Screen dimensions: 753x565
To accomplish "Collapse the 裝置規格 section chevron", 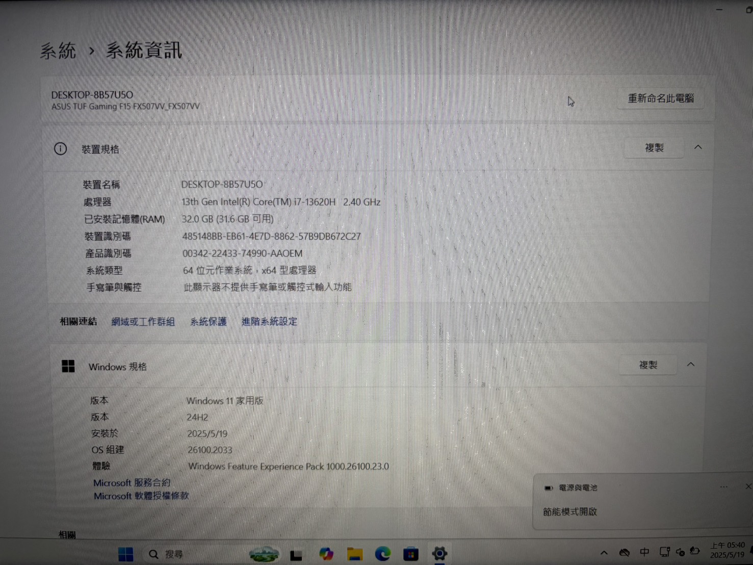I will [x=698, y=147].
